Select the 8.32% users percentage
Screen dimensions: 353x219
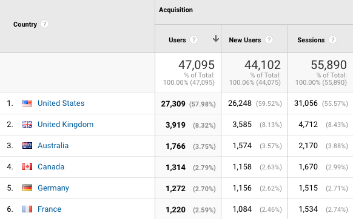click(204, 125)
